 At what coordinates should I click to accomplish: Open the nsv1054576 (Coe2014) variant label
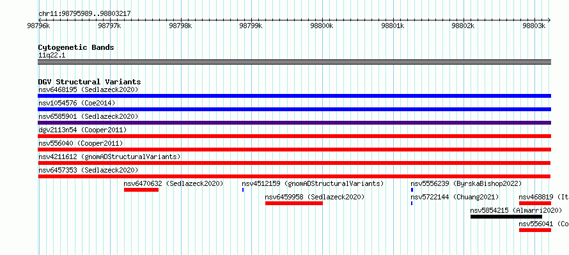(77, 103)
